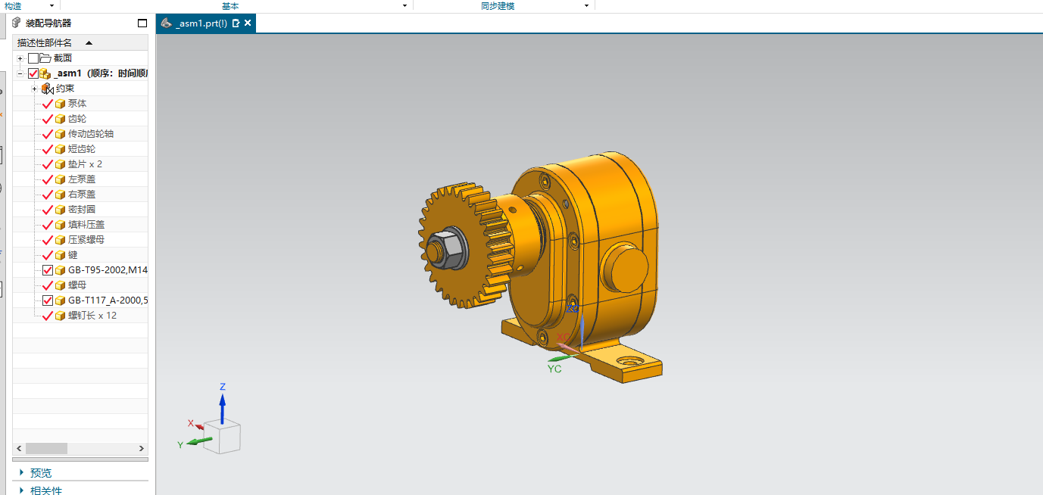The image size is (1043, 495).
Task: Click the assembly icon beside _asm1
Action: tap(45, 73)
